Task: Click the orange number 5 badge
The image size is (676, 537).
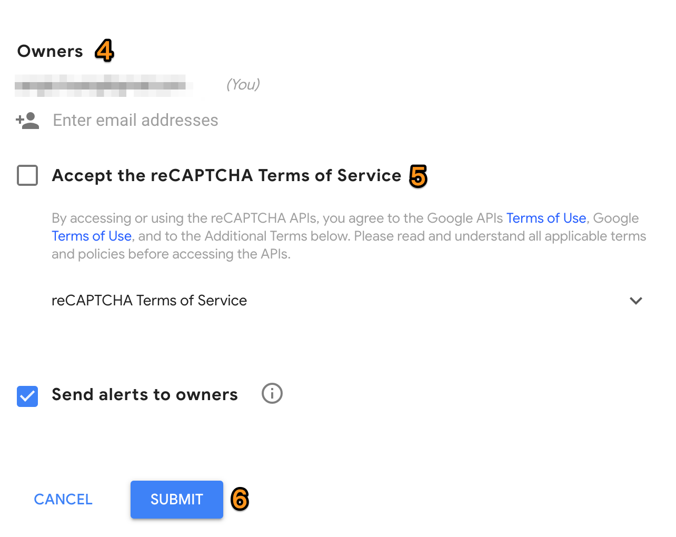Action: pyautogui.click(x=418, y=176)
